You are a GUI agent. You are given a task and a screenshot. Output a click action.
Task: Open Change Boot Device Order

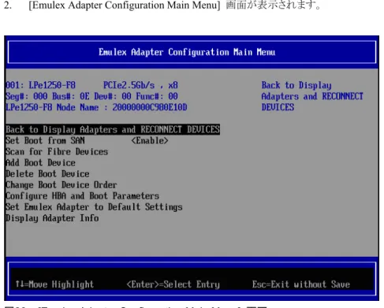[62, 185]
